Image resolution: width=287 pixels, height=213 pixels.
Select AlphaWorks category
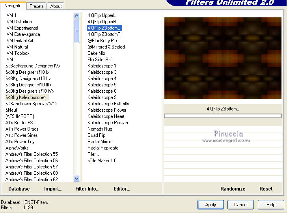(17, 148)
